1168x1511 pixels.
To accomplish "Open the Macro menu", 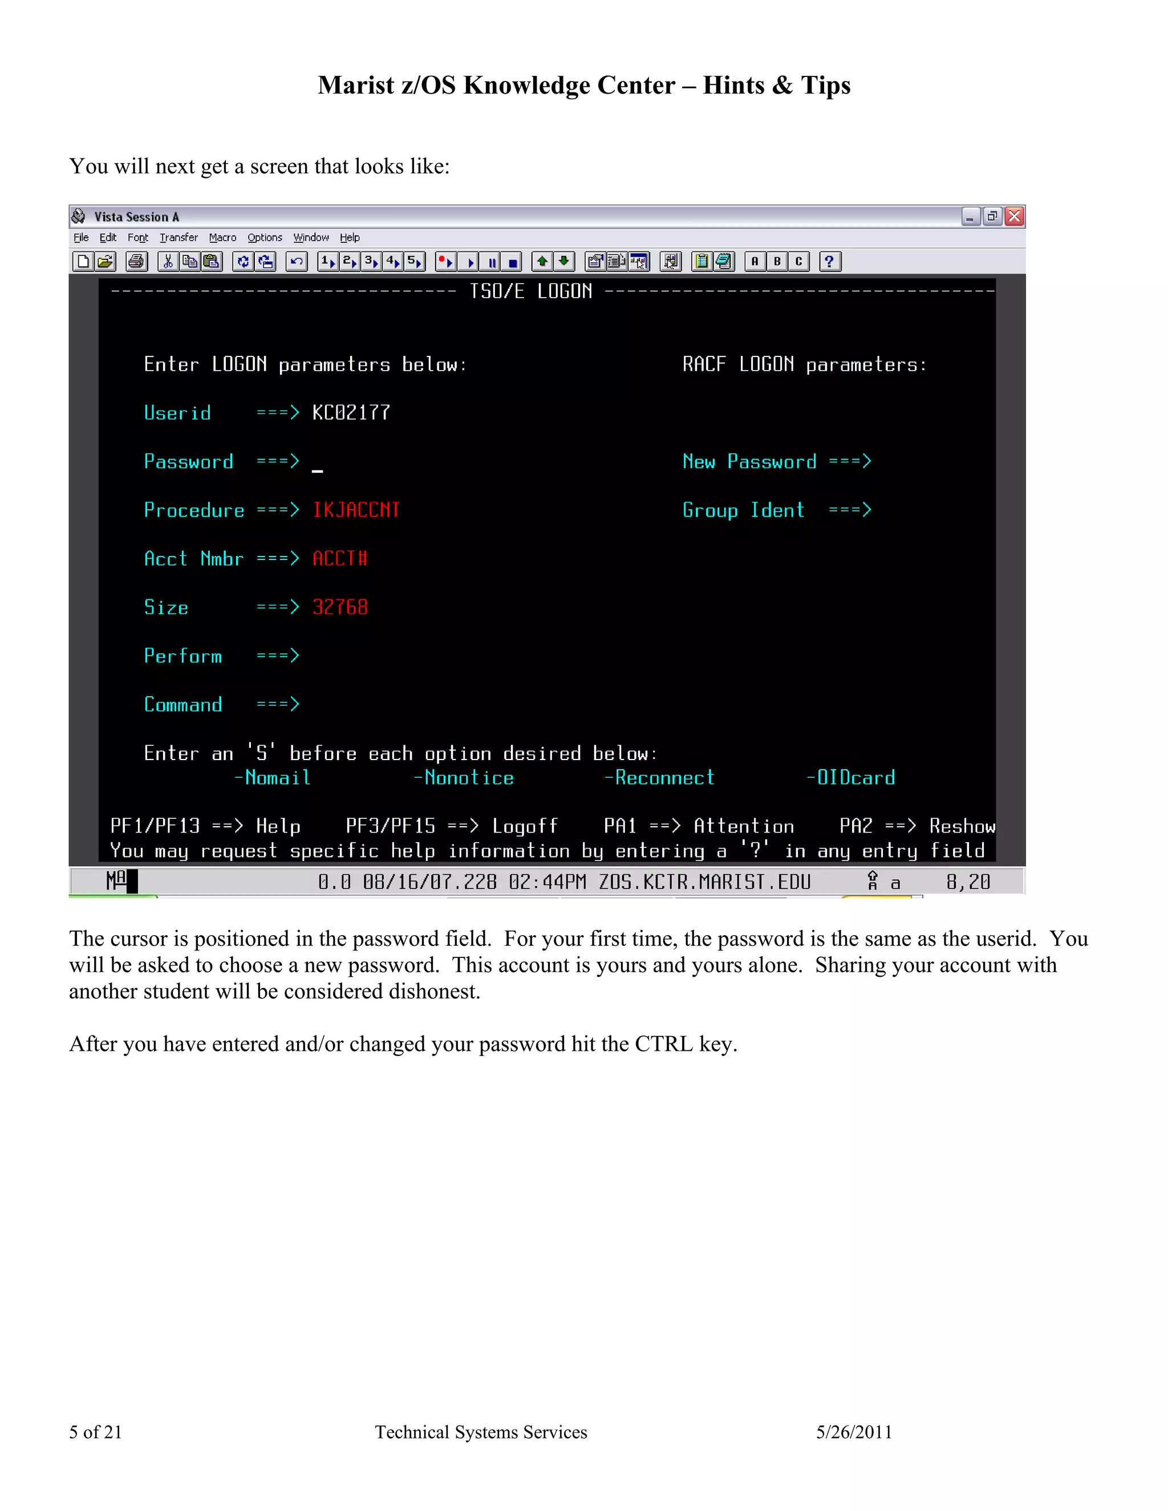I will [x=222, y=237].
